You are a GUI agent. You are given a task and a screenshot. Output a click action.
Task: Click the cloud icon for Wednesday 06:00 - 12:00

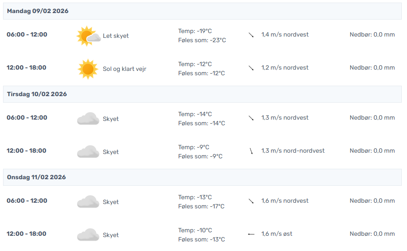pos(88,202)
